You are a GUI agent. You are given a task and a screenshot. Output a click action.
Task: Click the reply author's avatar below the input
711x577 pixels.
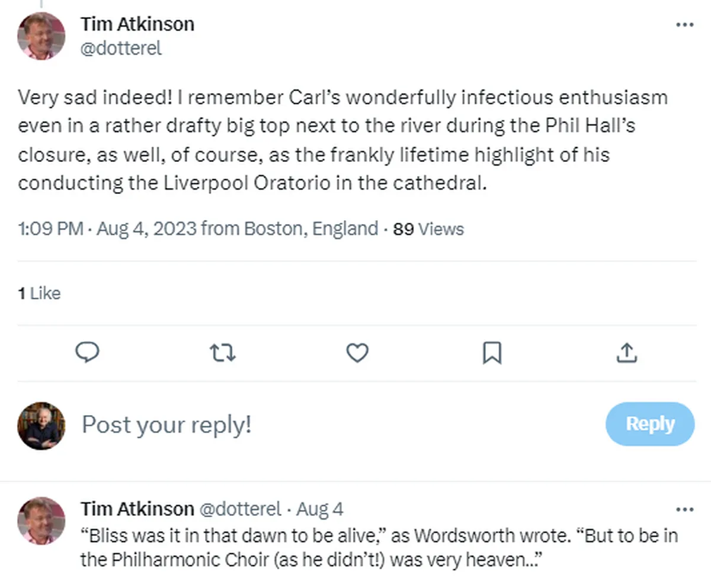click(41, 425)
